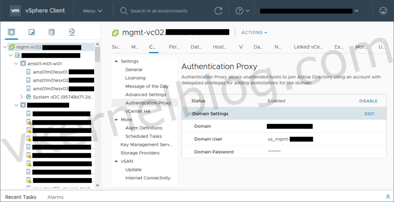Click vCenter icon beside mgmt-vc02 title
Viewport: 394px width, 202px height.
point(115,33)
